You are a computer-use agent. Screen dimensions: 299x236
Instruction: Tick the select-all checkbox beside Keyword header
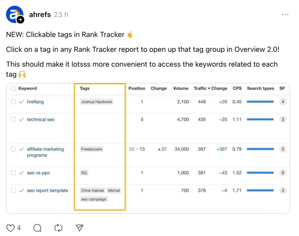13,89
